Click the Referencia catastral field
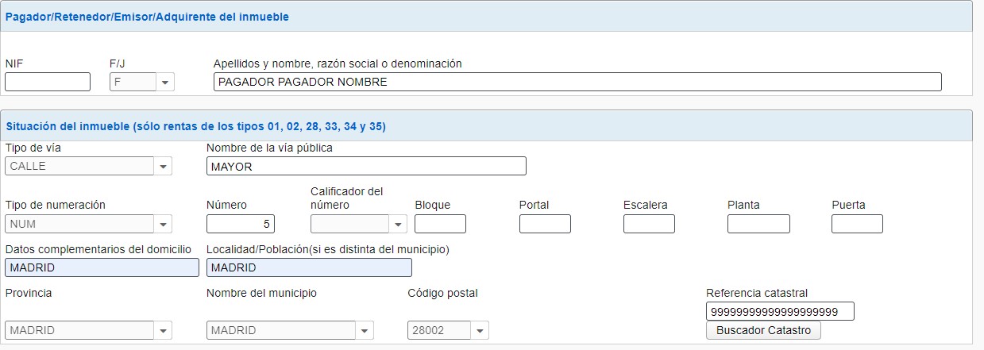Screen dimensions: 984x350 click(x=779, y=312)
